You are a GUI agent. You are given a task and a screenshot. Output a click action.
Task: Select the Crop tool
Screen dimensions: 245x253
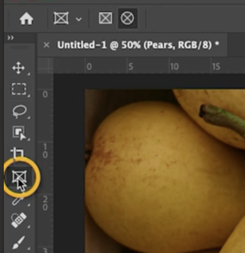17,152
